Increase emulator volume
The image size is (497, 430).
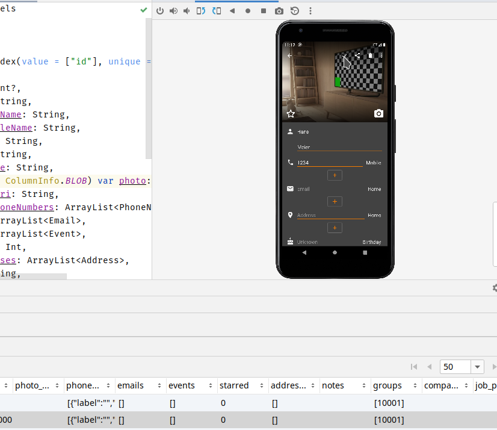coord(173,11)
